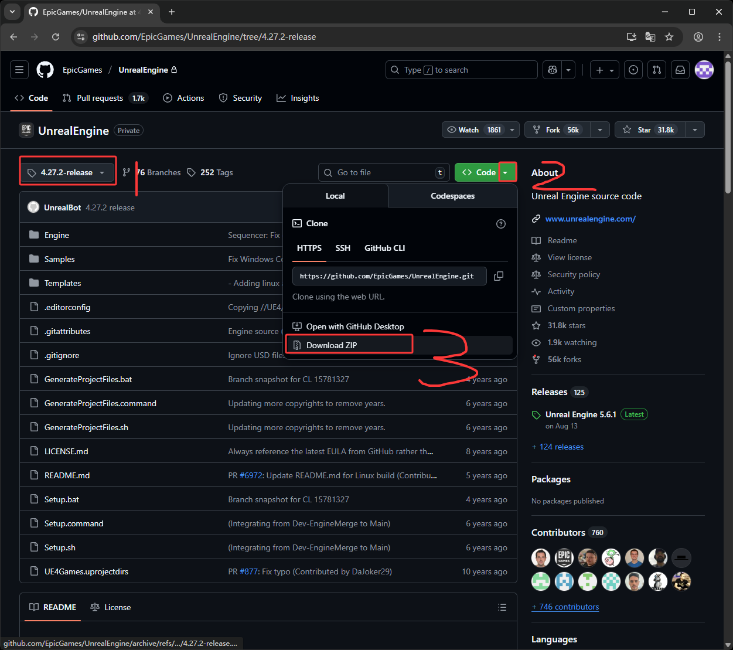Image resolution: width=733 pixels, height=650 pixels.
Task: Open the install app icon in address bar
Action: 632,37
